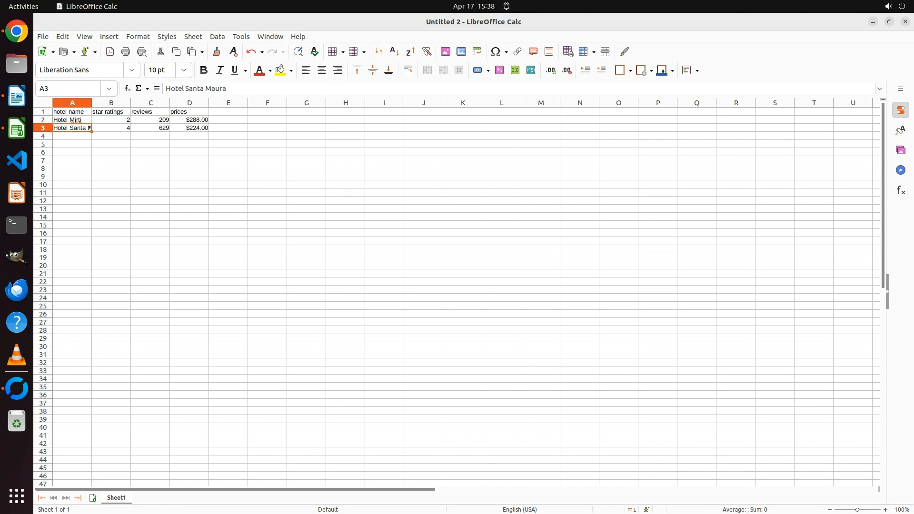The width and height of the screenshot is (914, 514).
Task: Open the Navigator in the sidebar
Action: (901, 170)
